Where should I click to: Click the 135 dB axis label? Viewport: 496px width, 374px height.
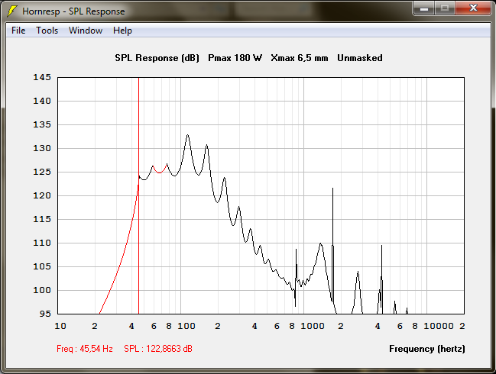(x=42, y=124)
